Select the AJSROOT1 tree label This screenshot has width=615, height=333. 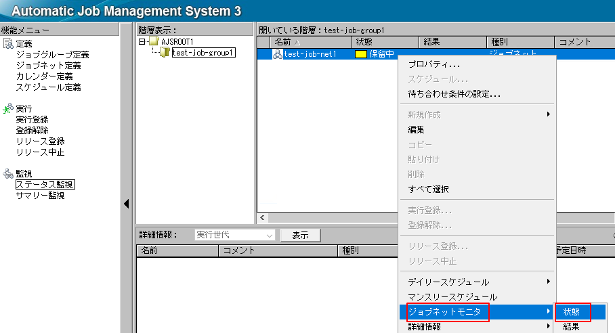pos(177,41)
